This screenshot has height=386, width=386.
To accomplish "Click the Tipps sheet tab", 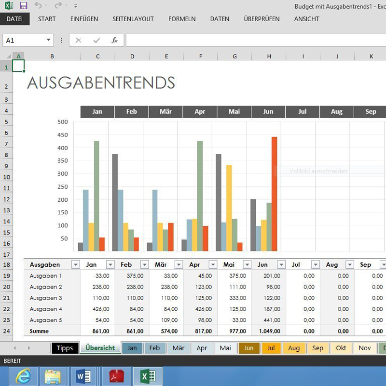I will coord(65,348).
